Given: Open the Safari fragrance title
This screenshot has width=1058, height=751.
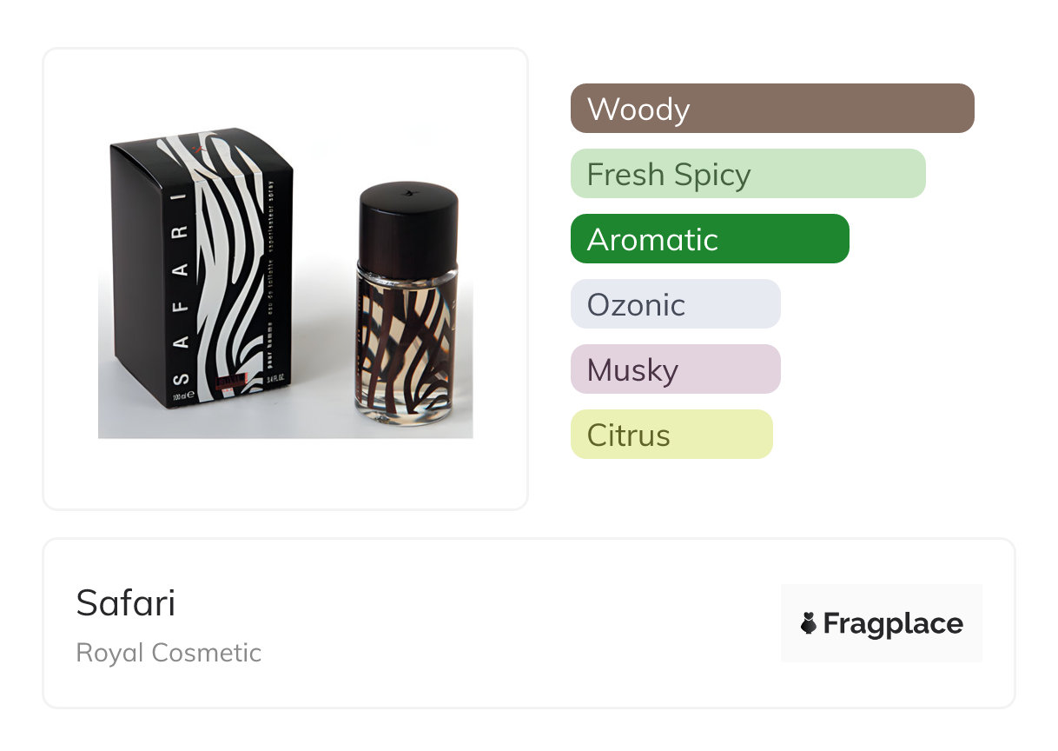Looking at the screenshot, I should [x=126, y=602].
